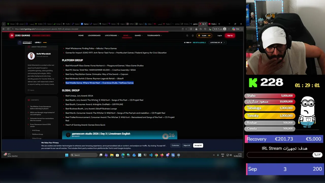Customize cookie preferences
Image resolution: width=325 pixels, height=183 pixels.
[175, 146]
